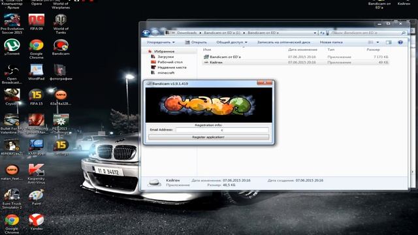Open the PES 2015 Settings icon

pyautogui.click(x=61, y=124)
